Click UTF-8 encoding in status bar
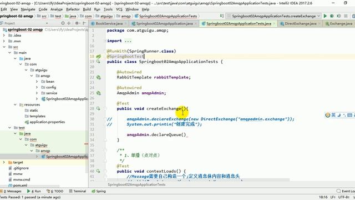 click(344, 197)
